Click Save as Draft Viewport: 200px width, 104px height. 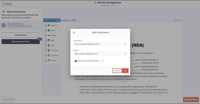[x=8, y=99]
